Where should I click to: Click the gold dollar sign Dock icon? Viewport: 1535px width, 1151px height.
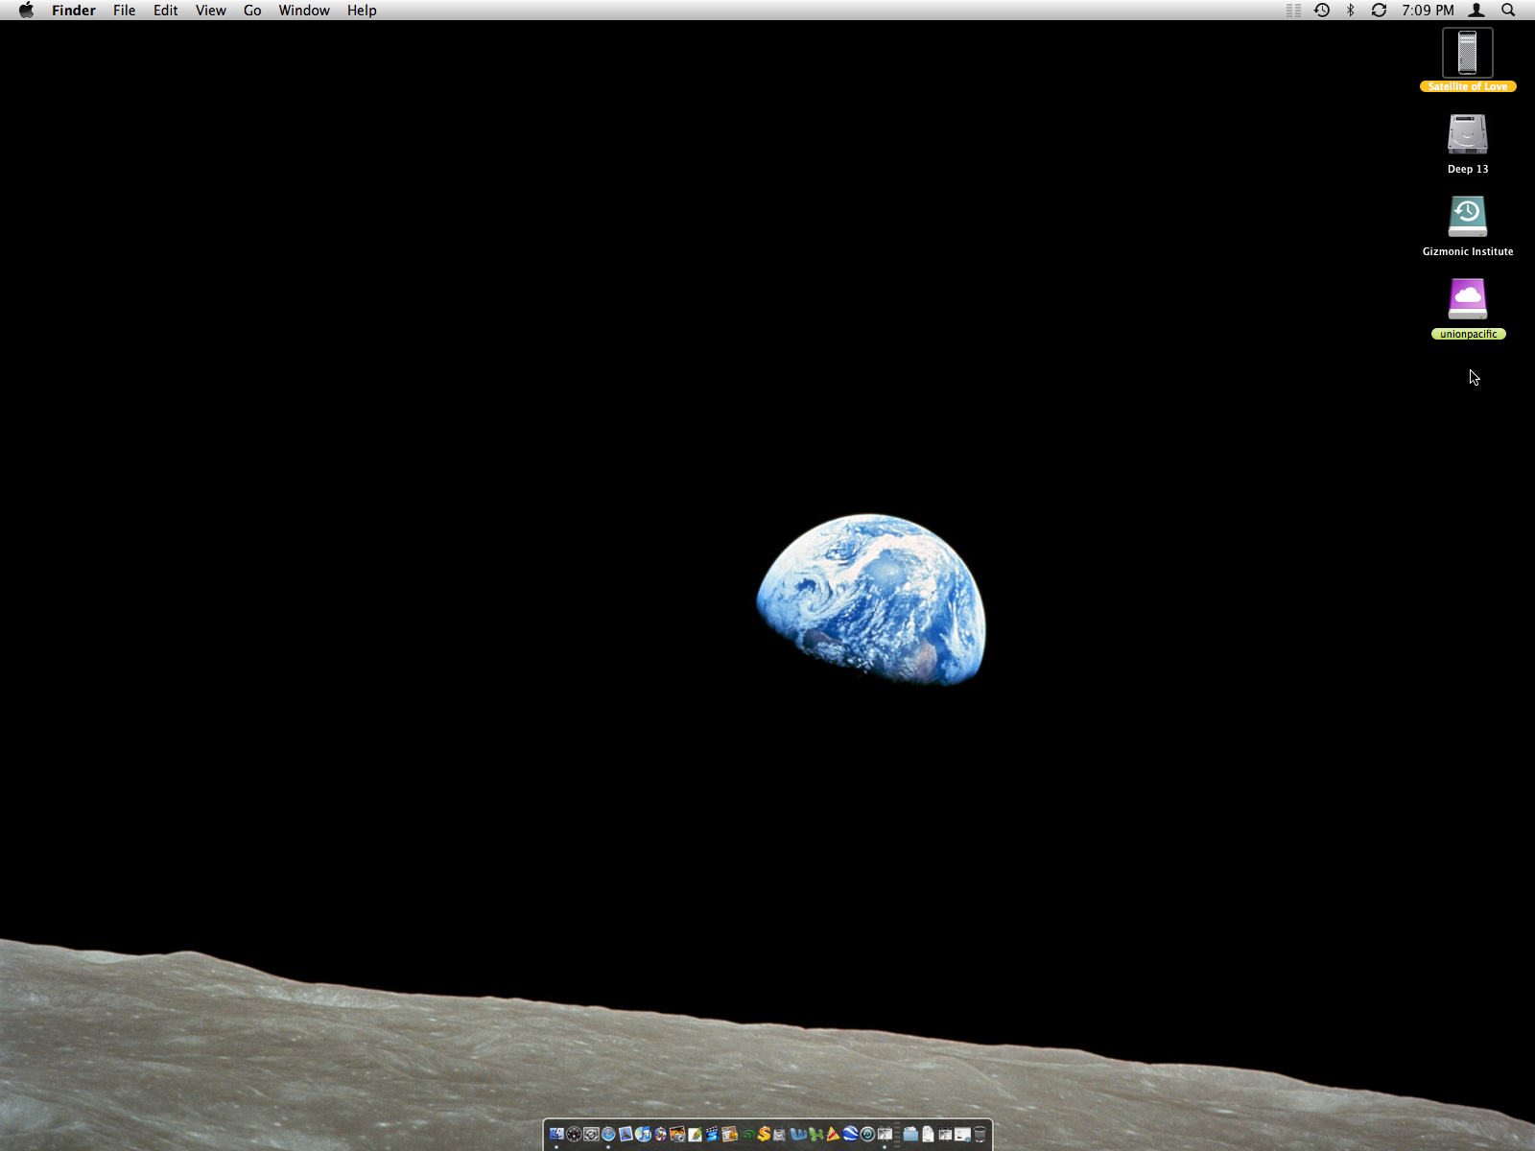(765, 1134)
